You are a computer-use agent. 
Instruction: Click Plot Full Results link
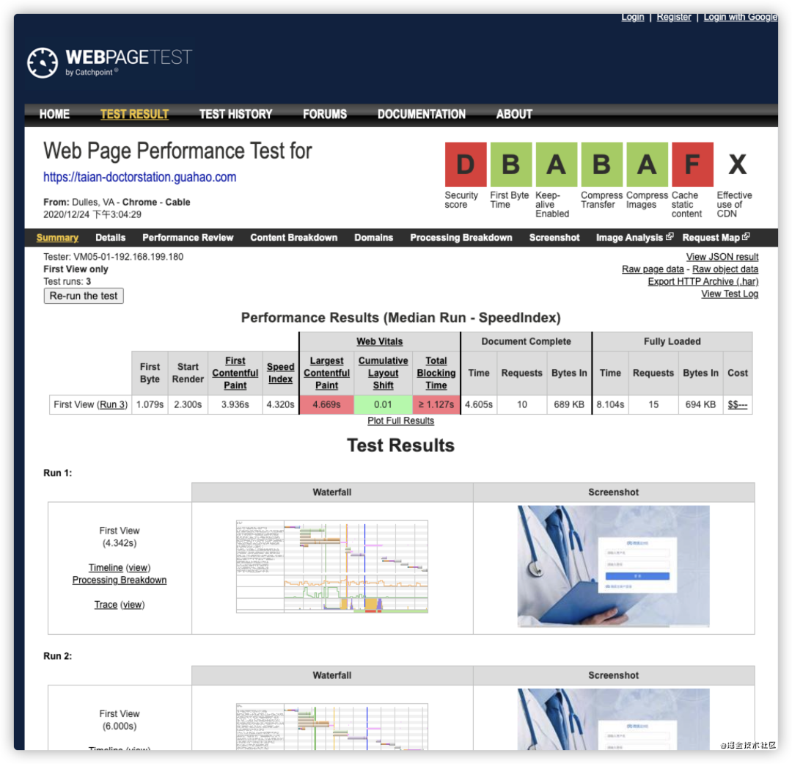click(x=400, y=421)
